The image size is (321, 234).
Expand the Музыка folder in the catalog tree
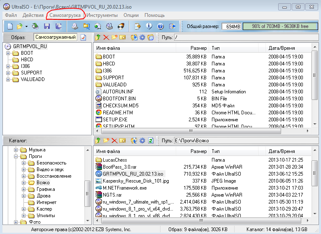[x=16, y=150]
